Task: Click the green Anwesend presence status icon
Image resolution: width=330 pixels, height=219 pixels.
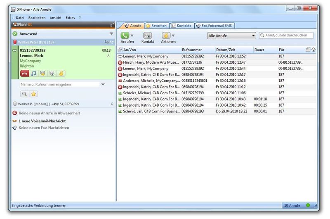Action: [15, 34]
